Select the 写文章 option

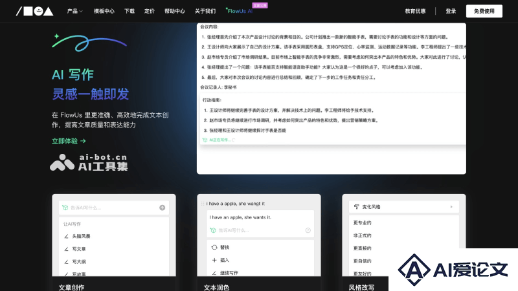[x=79, y=249]
